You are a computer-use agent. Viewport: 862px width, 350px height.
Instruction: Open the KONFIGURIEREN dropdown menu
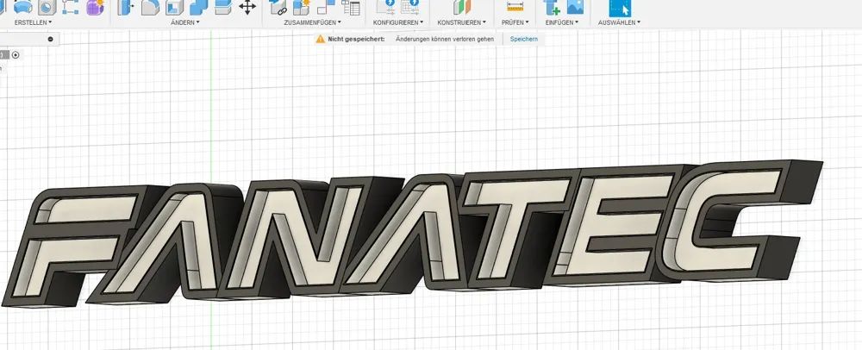398,22
